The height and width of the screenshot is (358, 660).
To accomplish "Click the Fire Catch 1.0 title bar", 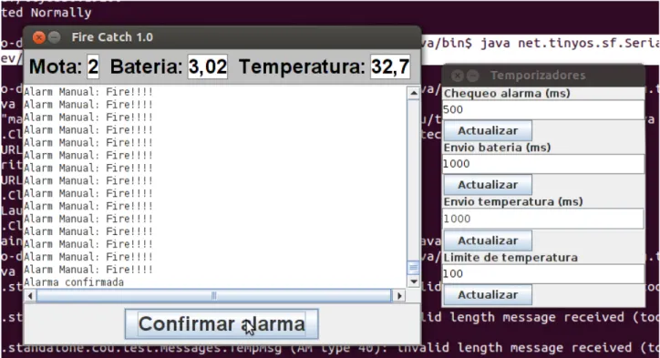I will 222,37.
